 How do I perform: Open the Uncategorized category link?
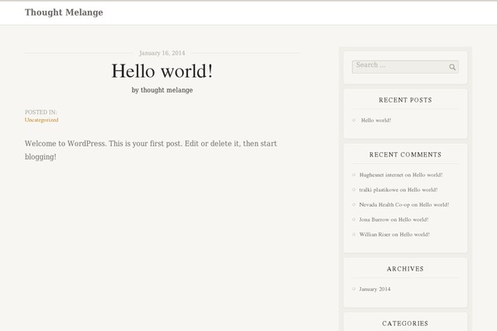[x=41, y=120]
